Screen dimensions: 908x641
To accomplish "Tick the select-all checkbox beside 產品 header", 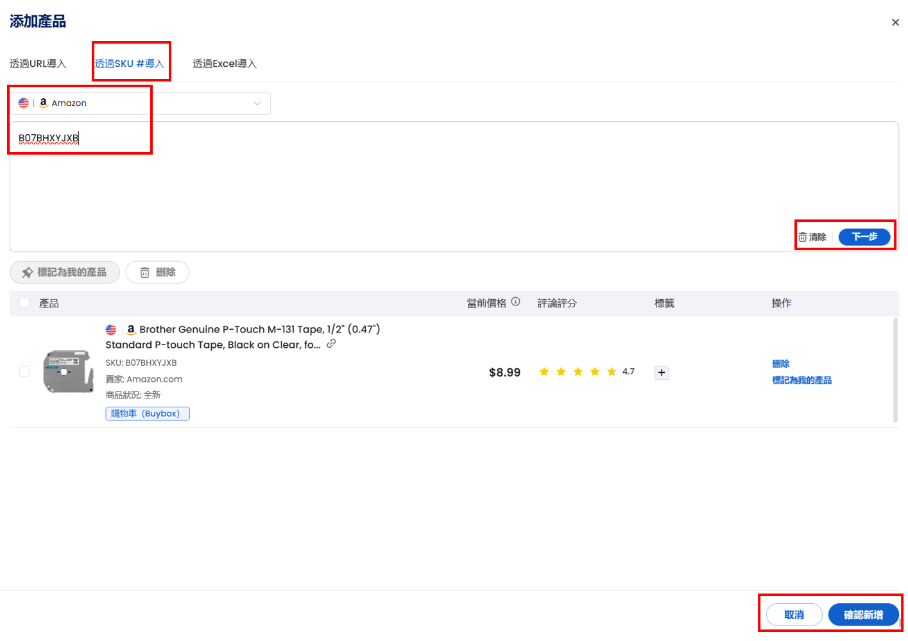I will [24, 303].
